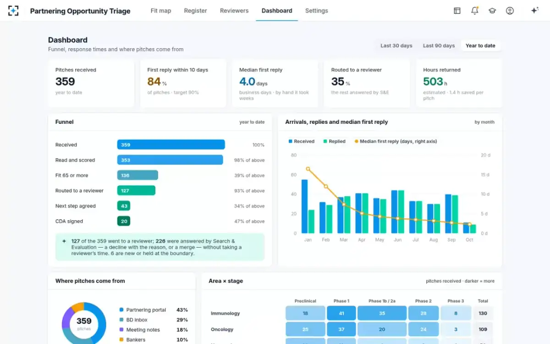Viewport: 550px width, 344px height.
Task: Click '98% of above' funnel text
Action: (x=249, y=160)
